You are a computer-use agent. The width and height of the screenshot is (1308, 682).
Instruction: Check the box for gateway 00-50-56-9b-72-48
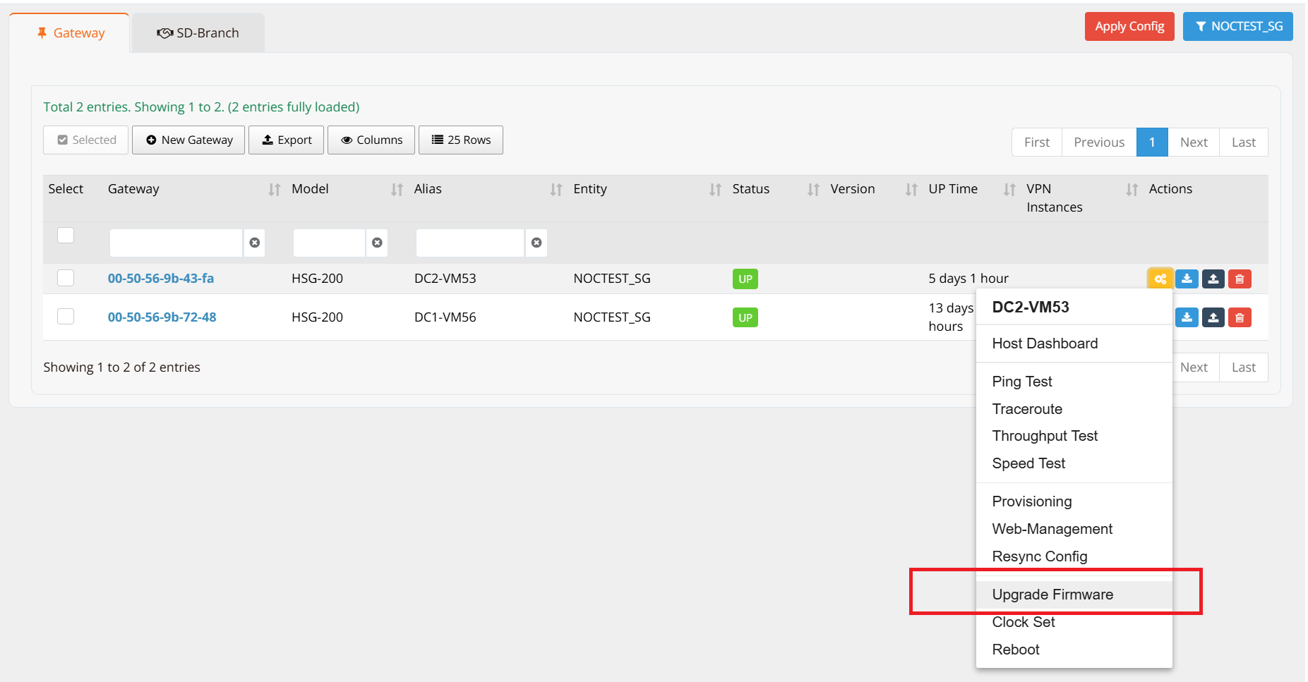coord(66,316)
